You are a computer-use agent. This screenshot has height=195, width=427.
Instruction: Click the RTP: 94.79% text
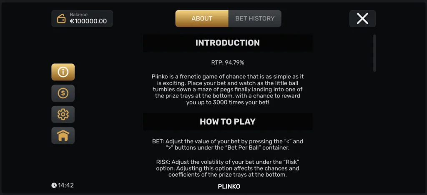[x=227, y=62]
